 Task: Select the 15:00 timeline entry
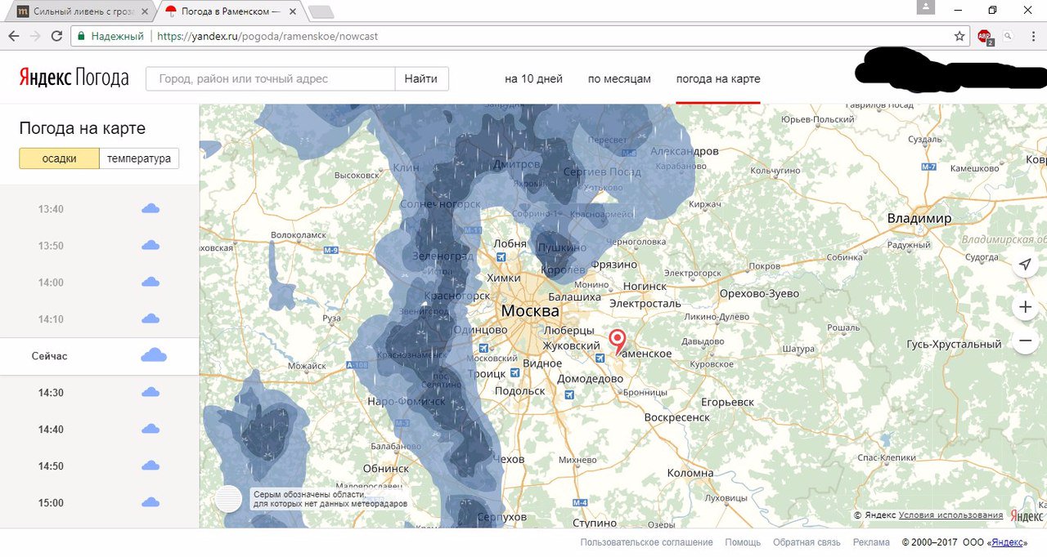click(x=100, y=502)
